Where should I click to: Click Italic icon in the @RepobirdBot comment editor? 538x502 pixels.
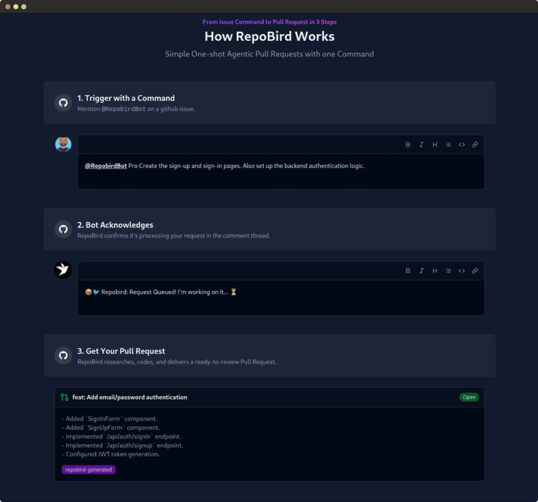pos(421,144)
